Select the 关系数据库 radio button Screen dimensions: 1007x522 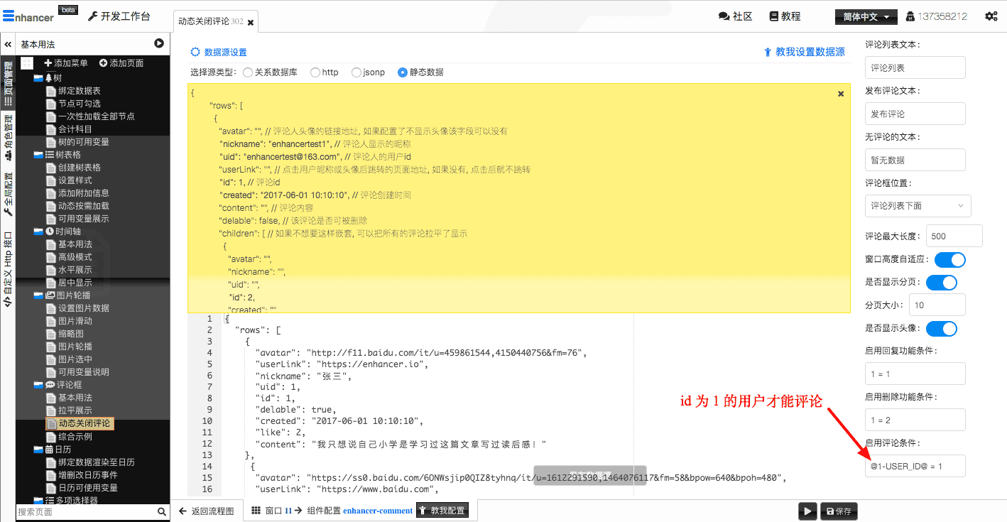(248, 72)
